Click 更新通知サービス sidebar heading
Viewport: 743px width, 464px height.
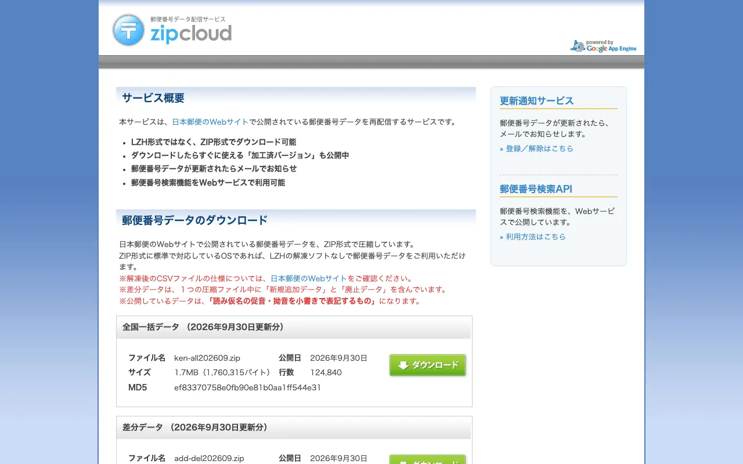point(537,101)
